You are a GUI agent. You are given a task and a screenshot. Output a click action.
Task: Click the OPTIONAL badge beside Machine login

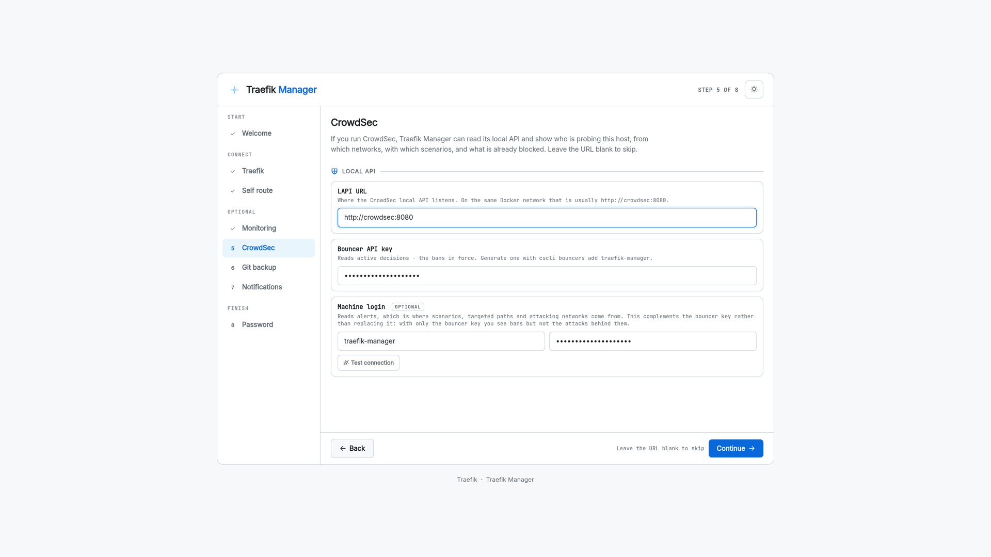coord(408,307)
